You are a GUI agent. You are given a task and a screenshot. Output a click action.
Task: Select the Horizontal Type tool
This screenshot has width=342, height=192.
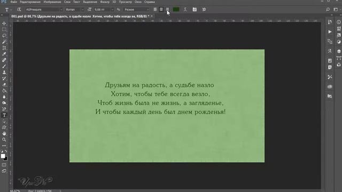pos(4,115)
